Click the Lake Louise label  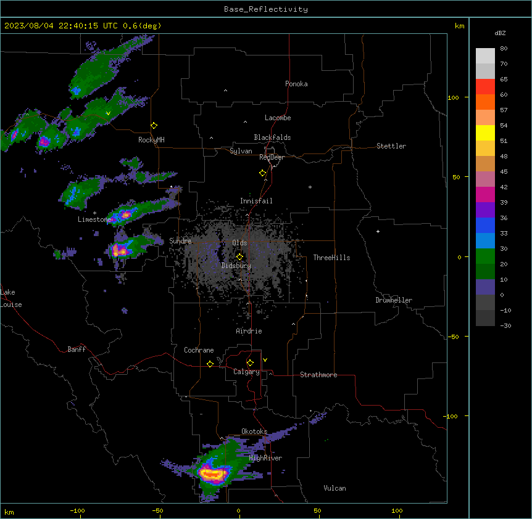(x=11, y=298)
